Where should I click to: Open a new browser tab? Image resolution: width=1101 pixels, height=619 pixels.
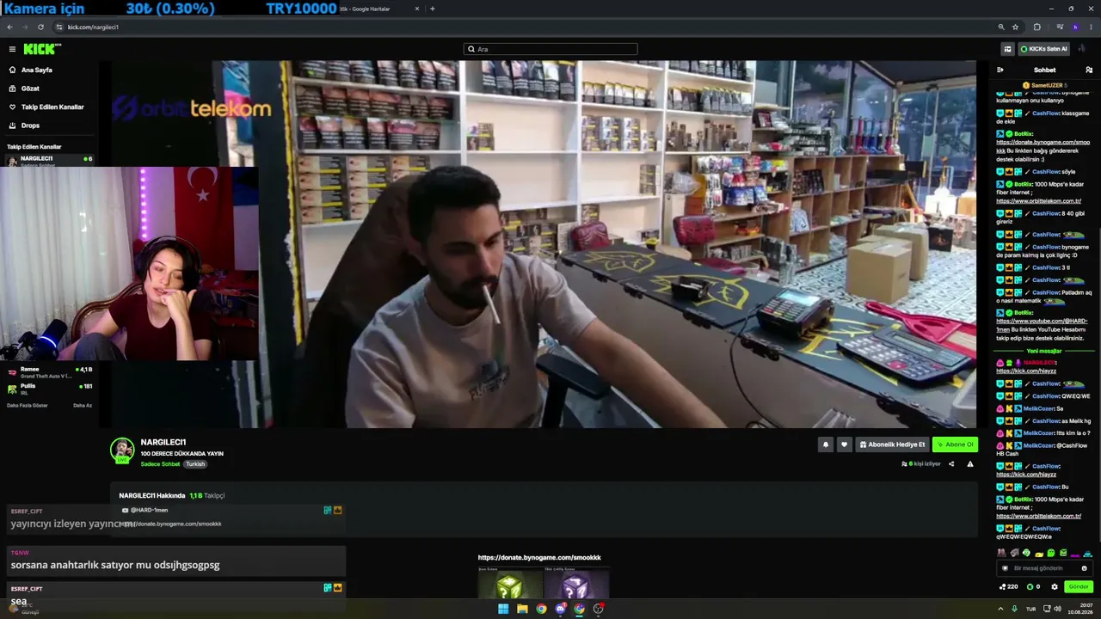(432, 9)
